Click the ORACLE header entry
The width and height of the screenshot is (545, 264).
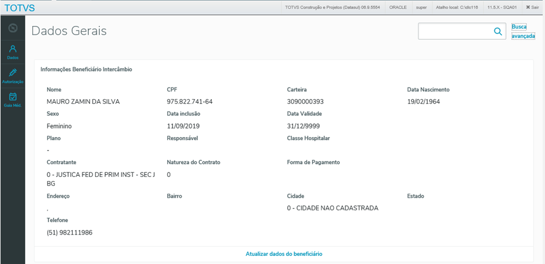pyautogui.click(x=397, y=7)
